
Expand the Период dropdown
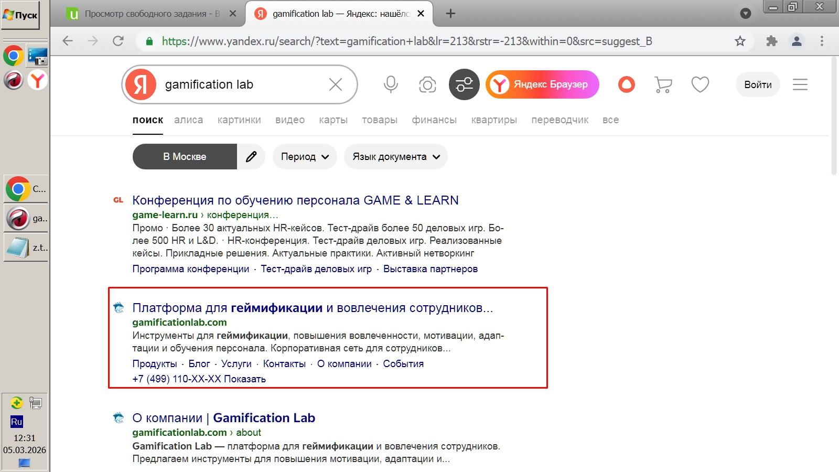[305, 157]
